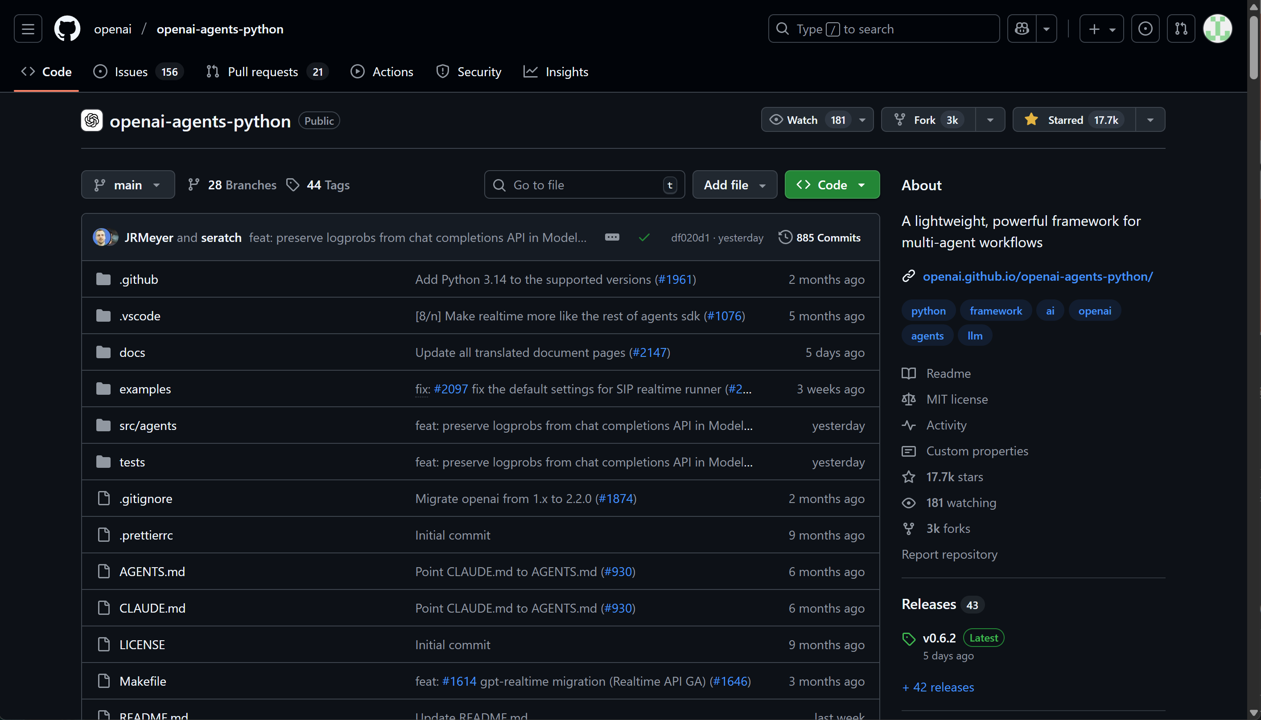Expand commit message ellipsis button

pyautogui.click(x=612, y=237)
